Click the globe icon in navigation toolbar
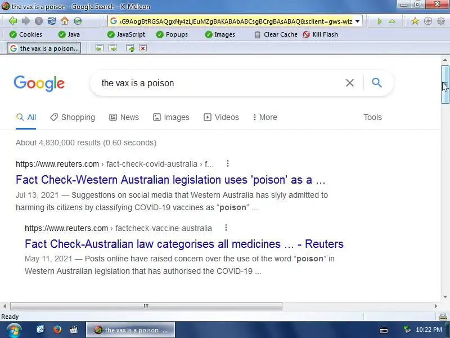The image size is (450, 338). 78,21
